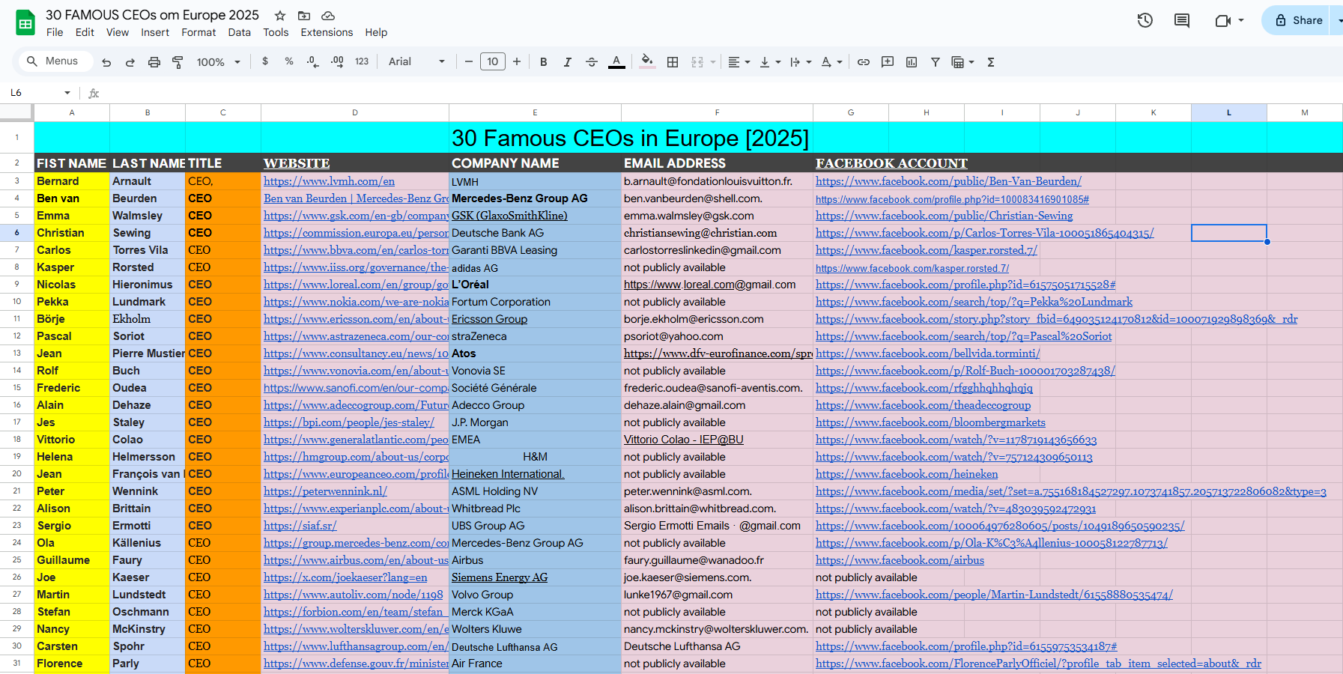The width and height of the screenshot is (1343, 674).
Task: Toggle bold formatting
Action: [544, 62]
